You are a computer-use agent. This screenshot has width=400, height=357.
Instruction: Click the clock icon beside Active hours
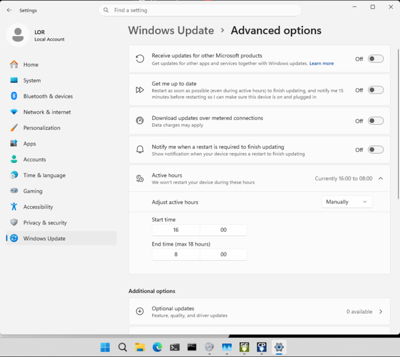tap(140, 178)
